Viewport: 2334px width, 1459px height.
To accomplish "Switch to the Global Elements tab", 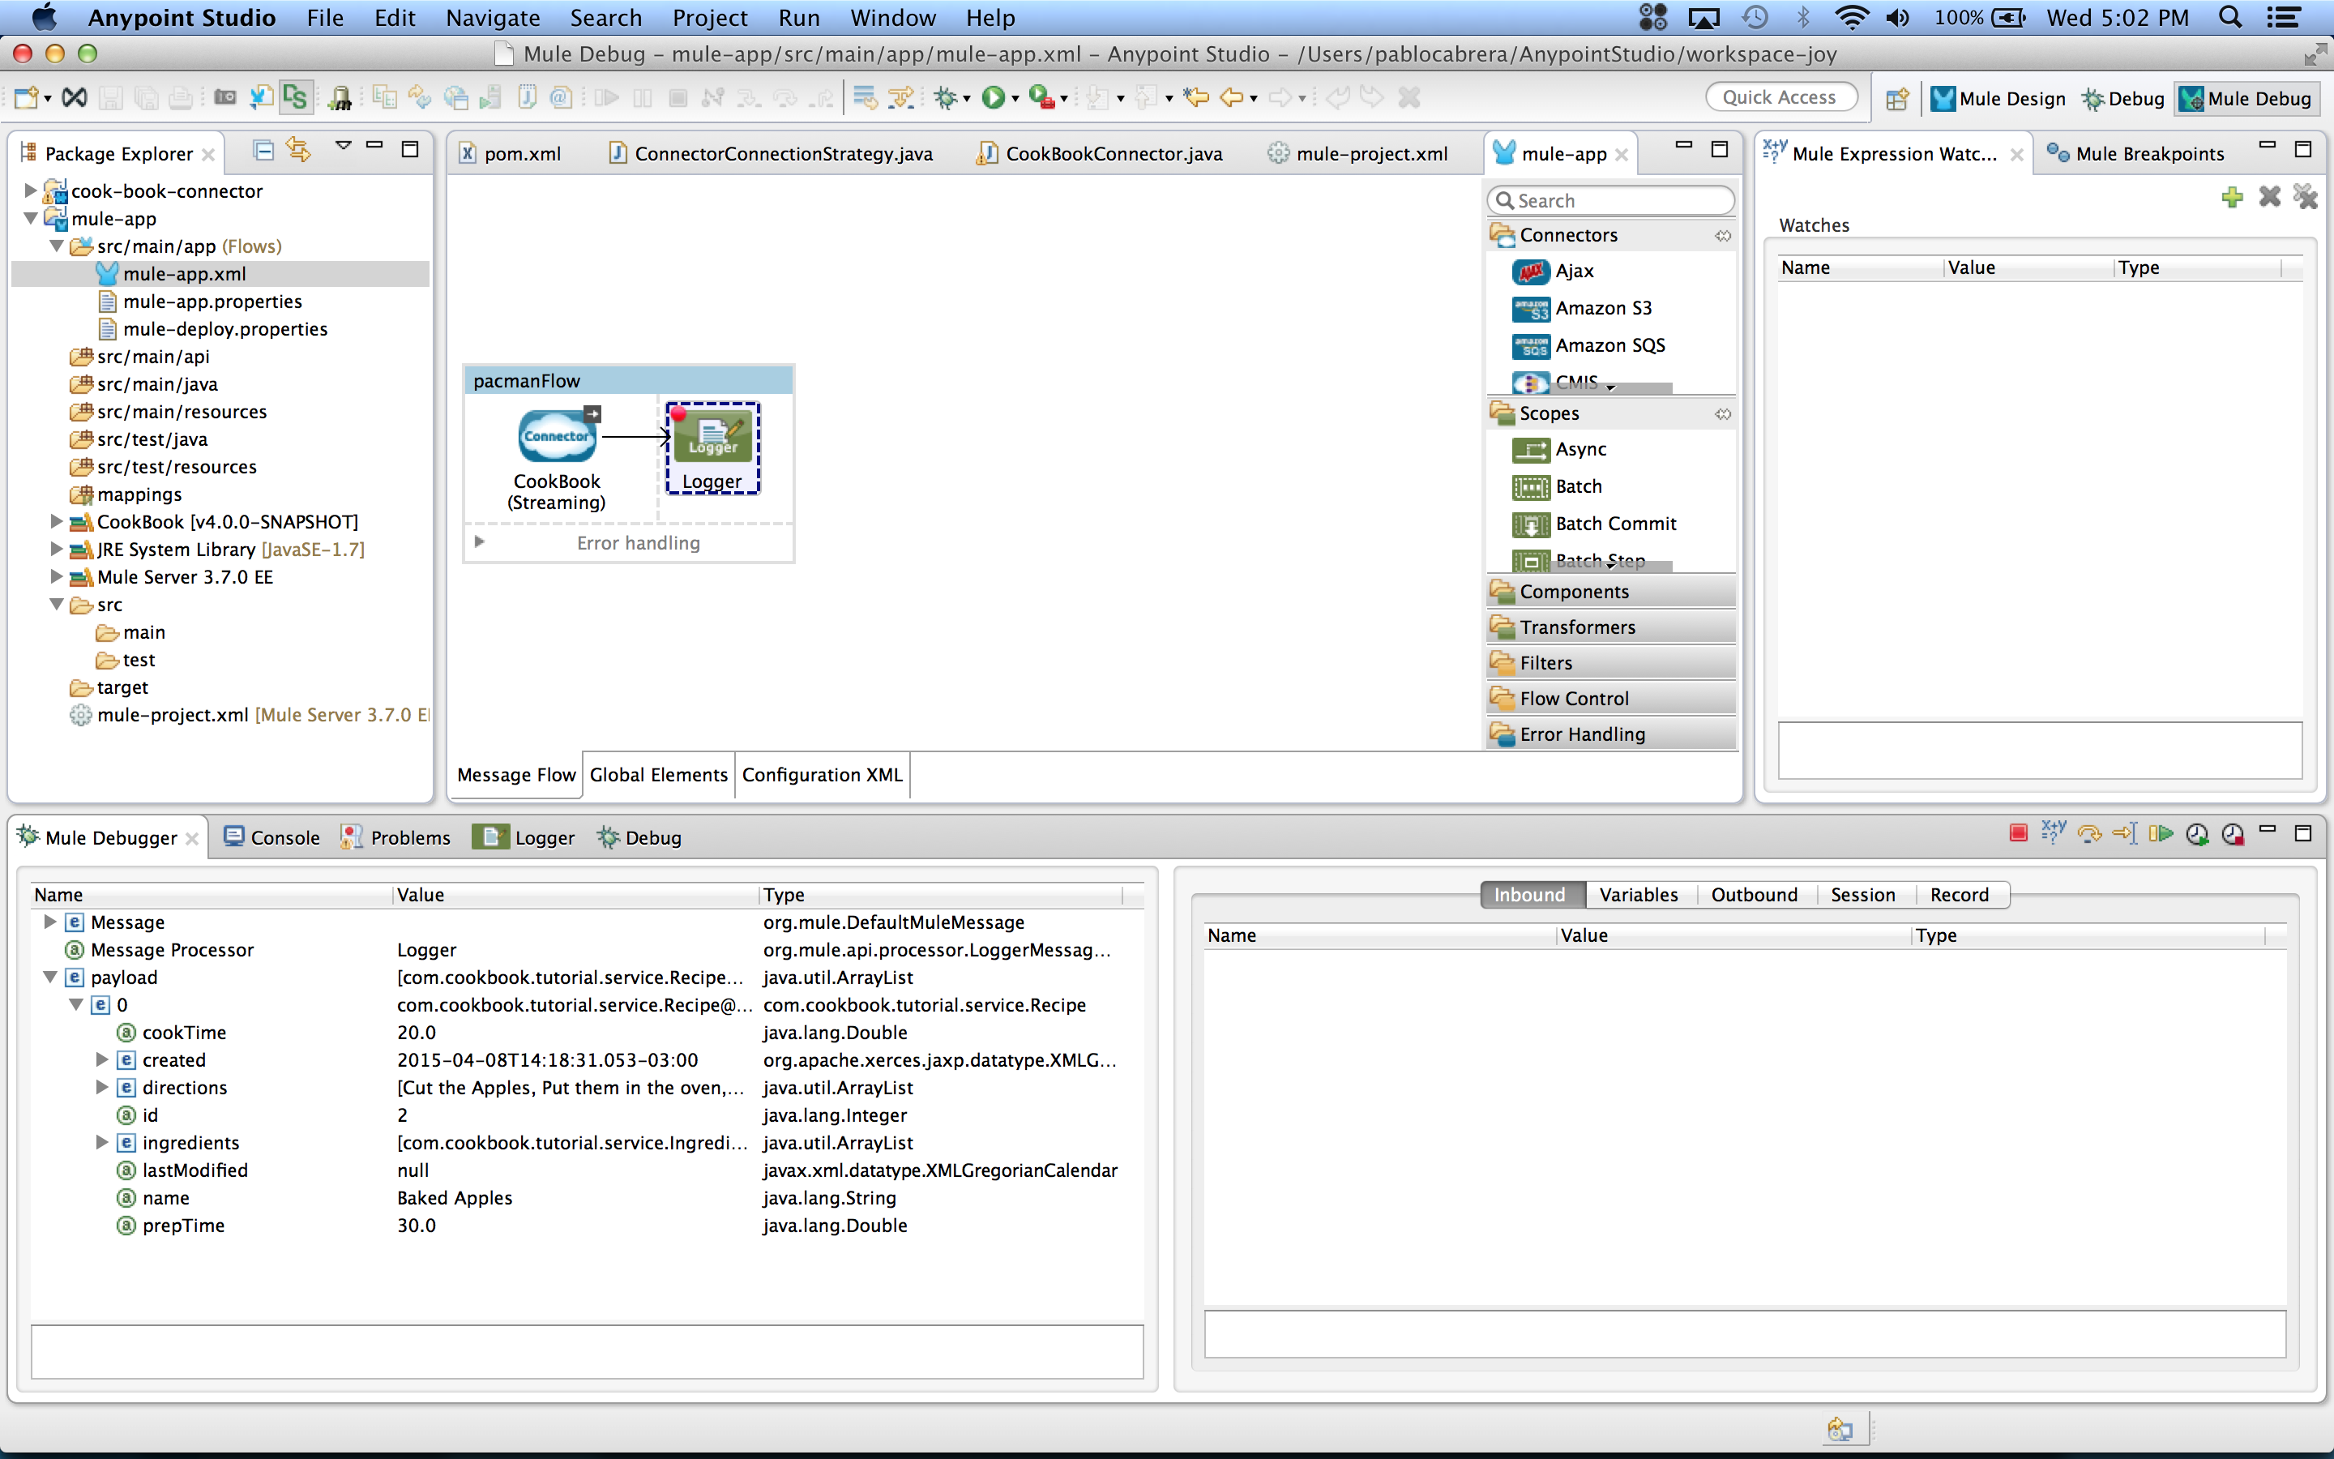I will (657, 773).
